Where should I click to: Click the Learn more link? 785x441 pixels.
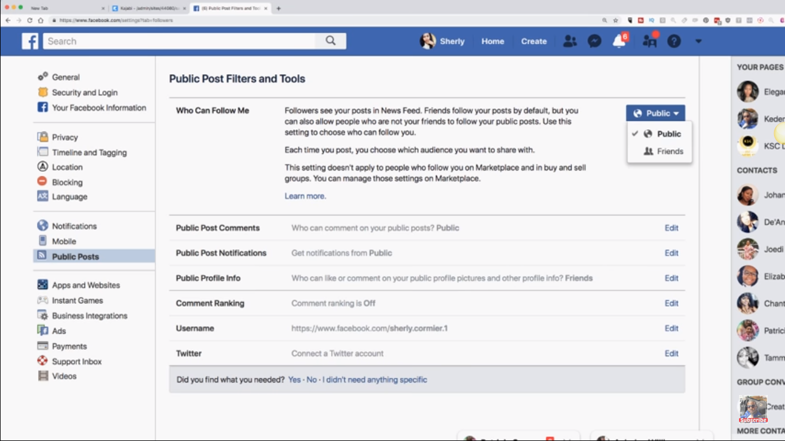(305, 196)
